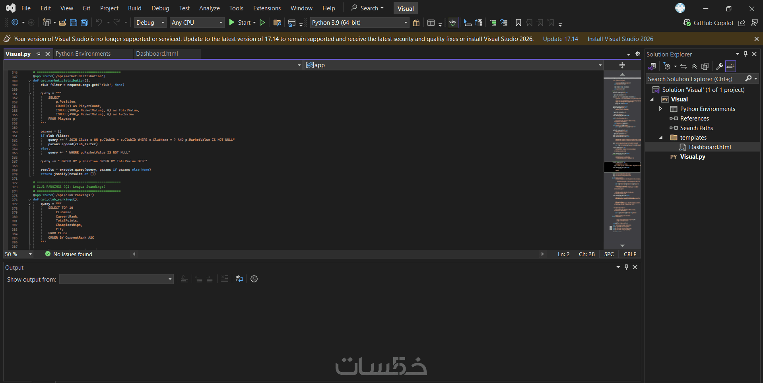Click the Find in Files folder icon
This screenshot has width=763, height=383.
pyautogui.click(x=278, y=23)
